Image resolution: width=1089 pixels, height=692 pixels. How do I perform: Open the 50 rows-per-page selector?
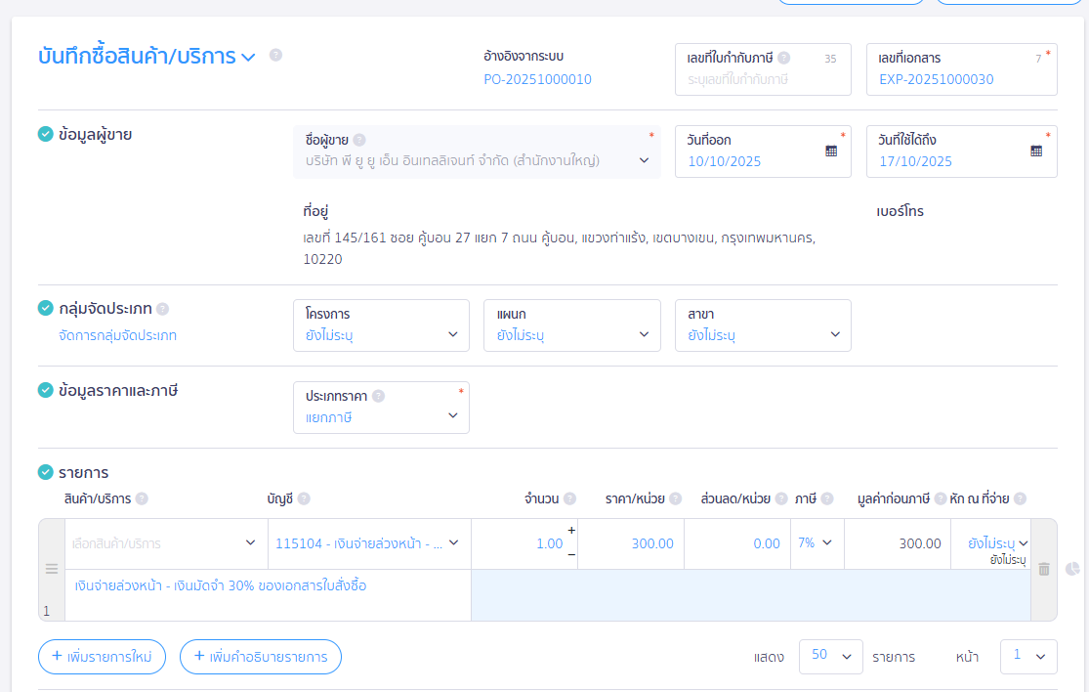(830, 656)
